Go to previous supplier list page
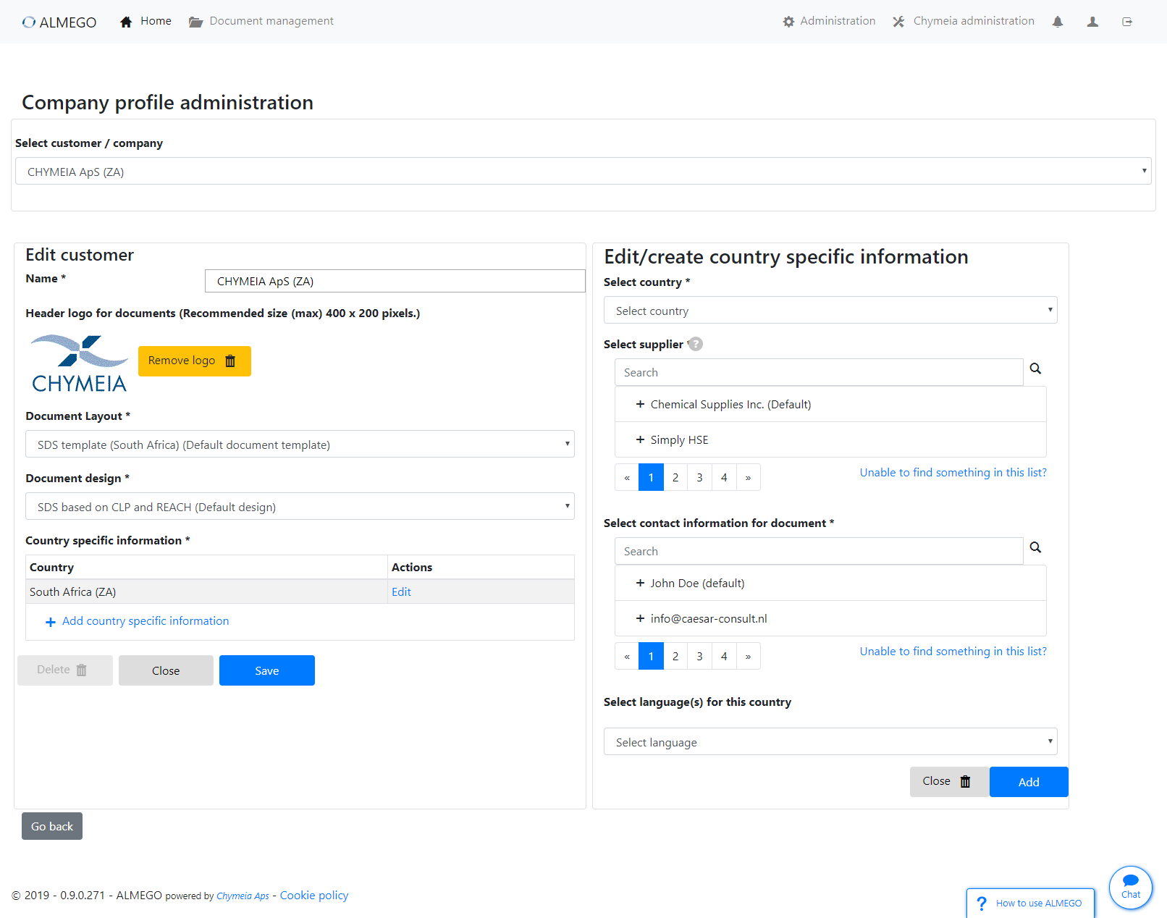 point(627,477)
